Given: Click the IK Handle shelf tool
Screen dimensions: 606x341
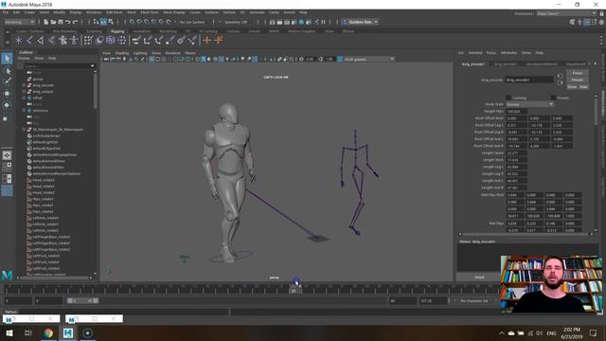Looking at the screenshot, I should click(40, 40).
